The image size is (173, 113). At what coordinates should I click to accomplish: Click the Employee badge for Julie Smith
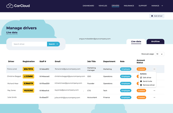point(126,97)
